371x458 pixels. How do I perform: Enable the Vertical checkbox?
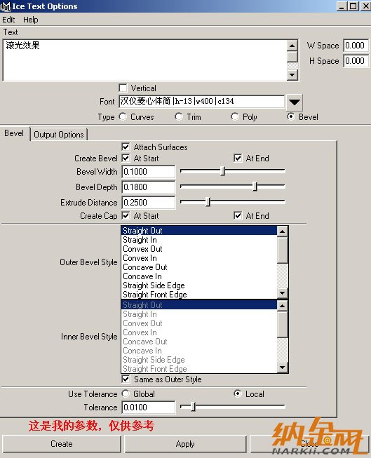coord(123,88)
